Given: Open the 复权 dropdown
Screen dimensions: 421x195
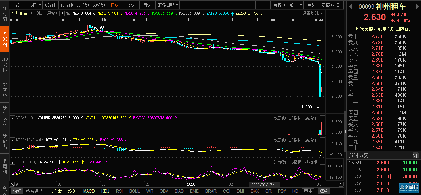Looking at the screenshot, I should click(279, 5).
